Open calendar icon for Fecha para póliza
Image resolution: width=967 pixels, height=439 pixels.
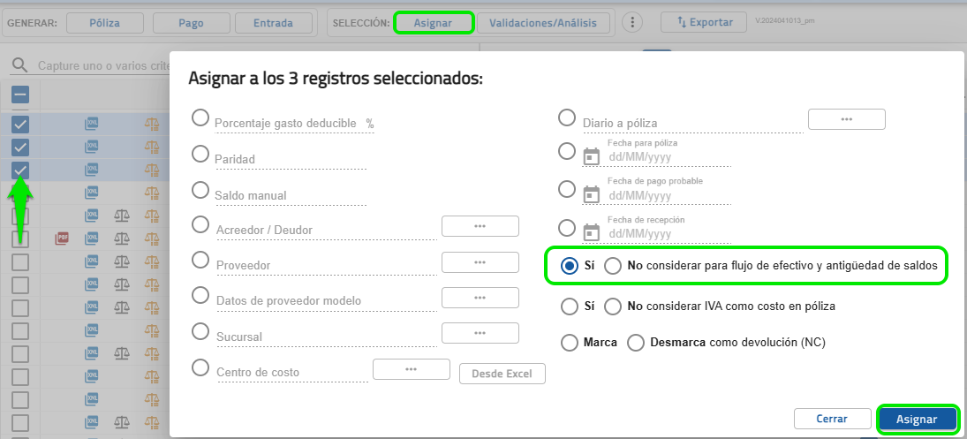[592, 156]
